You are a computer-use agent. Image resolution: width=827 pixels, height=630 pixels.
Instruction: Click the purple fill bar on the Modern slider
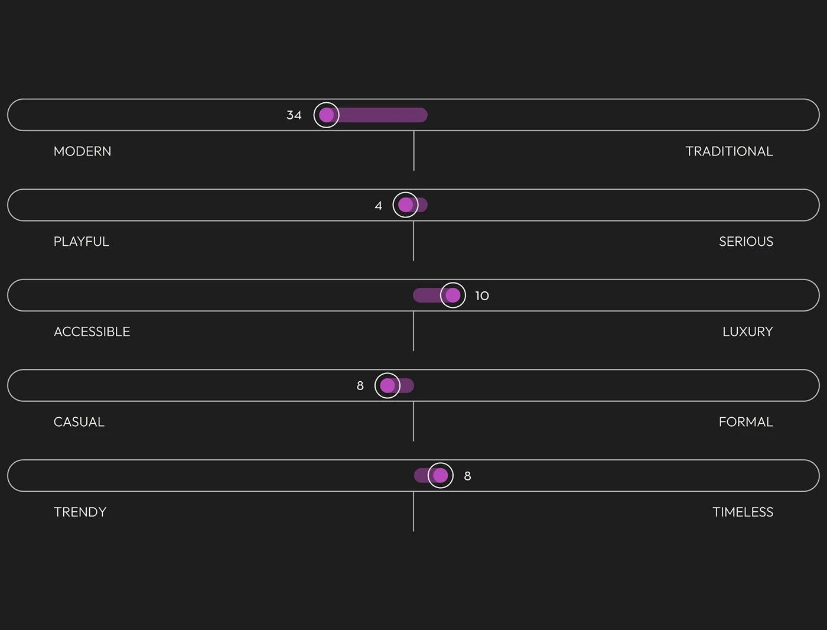coord(384,115)
